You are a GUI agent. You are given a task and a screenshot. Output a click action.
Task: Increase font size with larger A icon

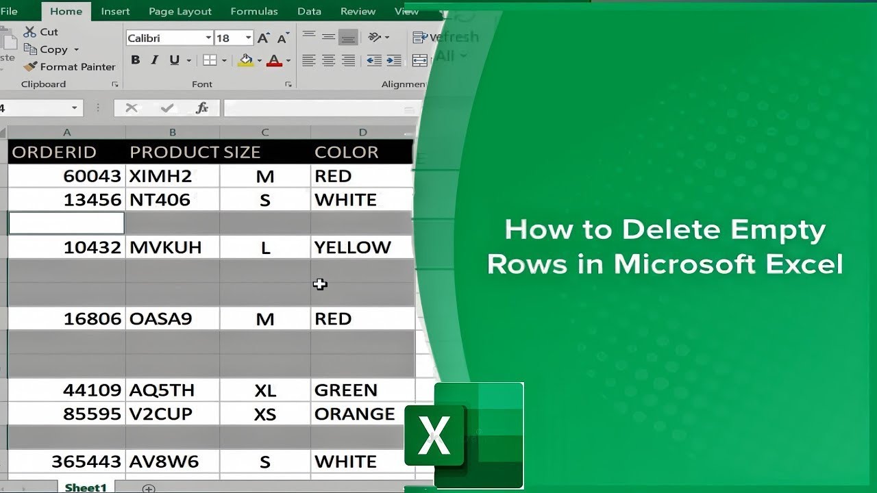point(264,38)
